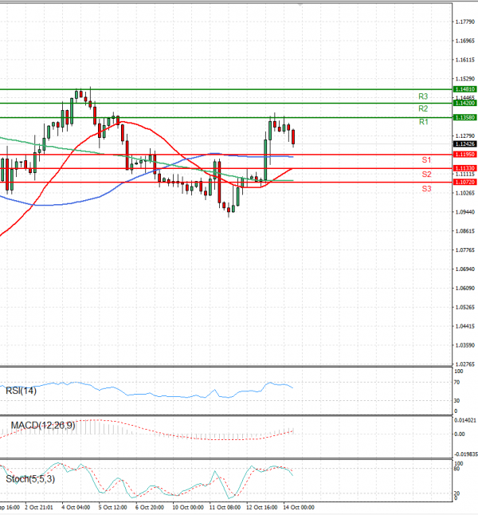Click the Stoch(5,5,3) indicator label

point(30,479)
